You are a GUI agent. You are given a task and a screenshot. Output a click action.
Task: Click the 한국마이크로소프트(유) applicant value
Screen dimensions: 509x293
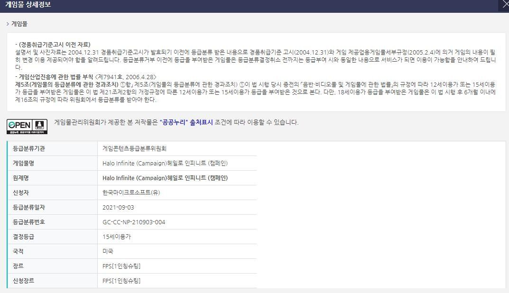point(131,192)
